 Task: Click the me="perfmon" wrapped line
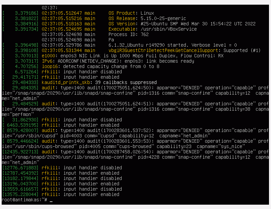[18, 114]
